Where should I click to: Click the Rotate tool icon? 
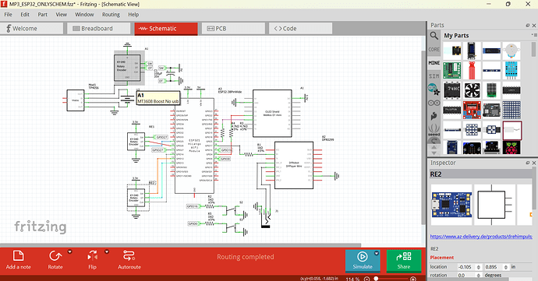tap(55, 256)
